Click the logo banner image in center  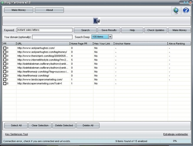pos(96,21)
